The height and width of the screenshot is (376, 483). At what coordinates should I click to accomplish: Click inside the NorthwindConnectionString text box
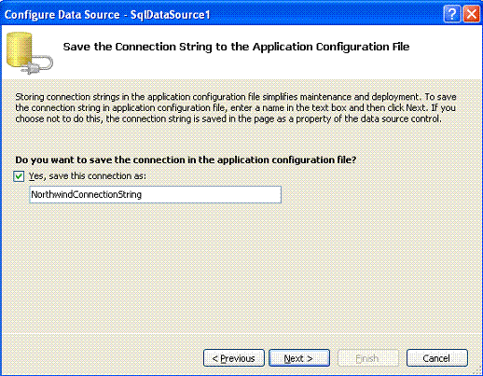tap(156, 195)
